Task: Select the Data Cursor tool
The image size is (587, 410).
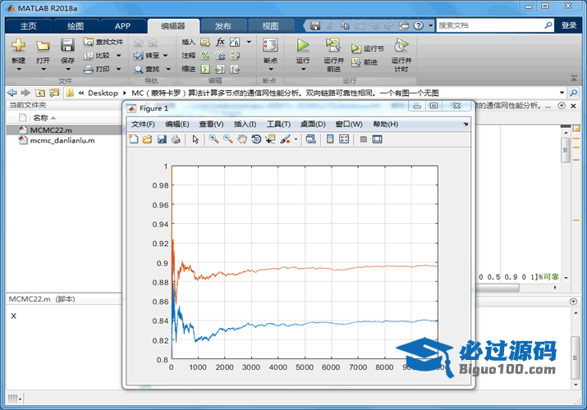Action: tap(270, 139)
